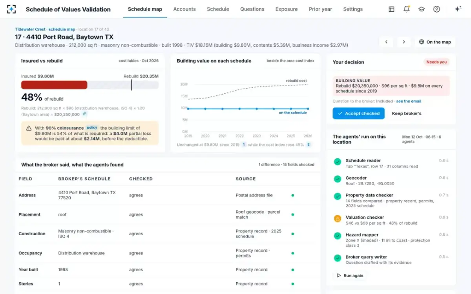The image size is (471, 294).
Task: Open the see the email link
Action: (409, 101)
